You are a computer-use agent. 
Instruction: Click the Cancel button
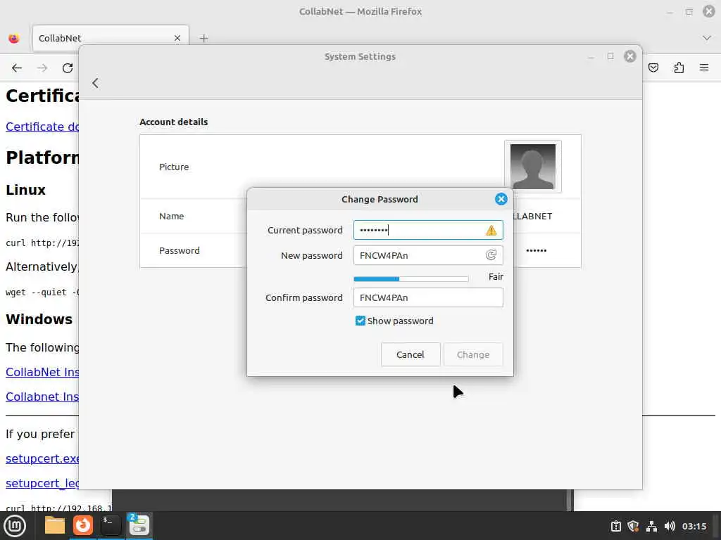click(x=410, y=354)
